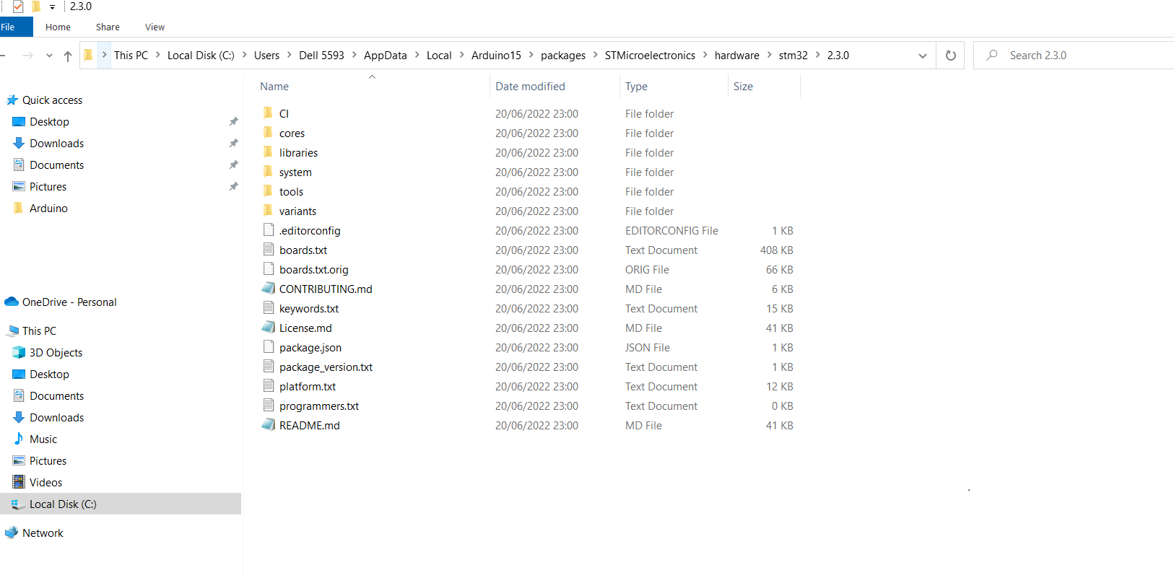1174x578 pixels.
Task: Select Local Disk (C:) in navigation pane
Action: pos(63,504)
